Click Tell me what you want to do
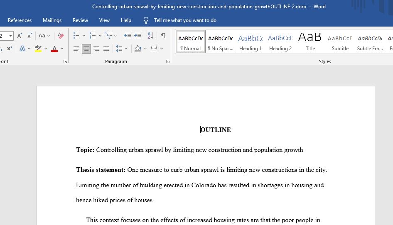Viewport: 393px width, 225px height. tap(185, 20)
